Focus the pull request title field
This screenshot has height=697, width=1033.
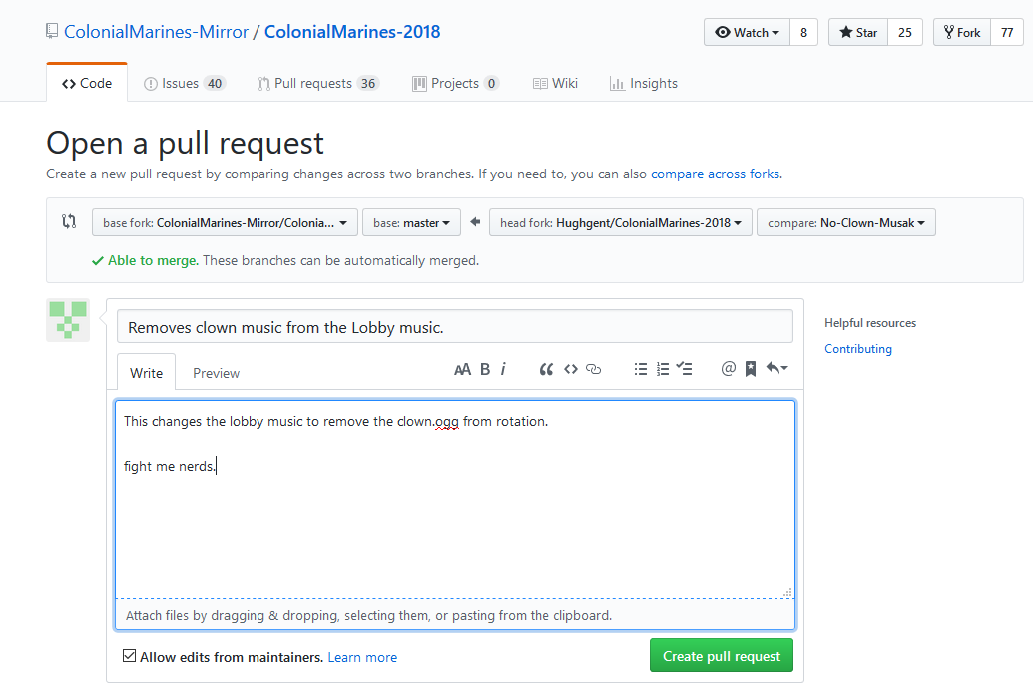(455, 327)
